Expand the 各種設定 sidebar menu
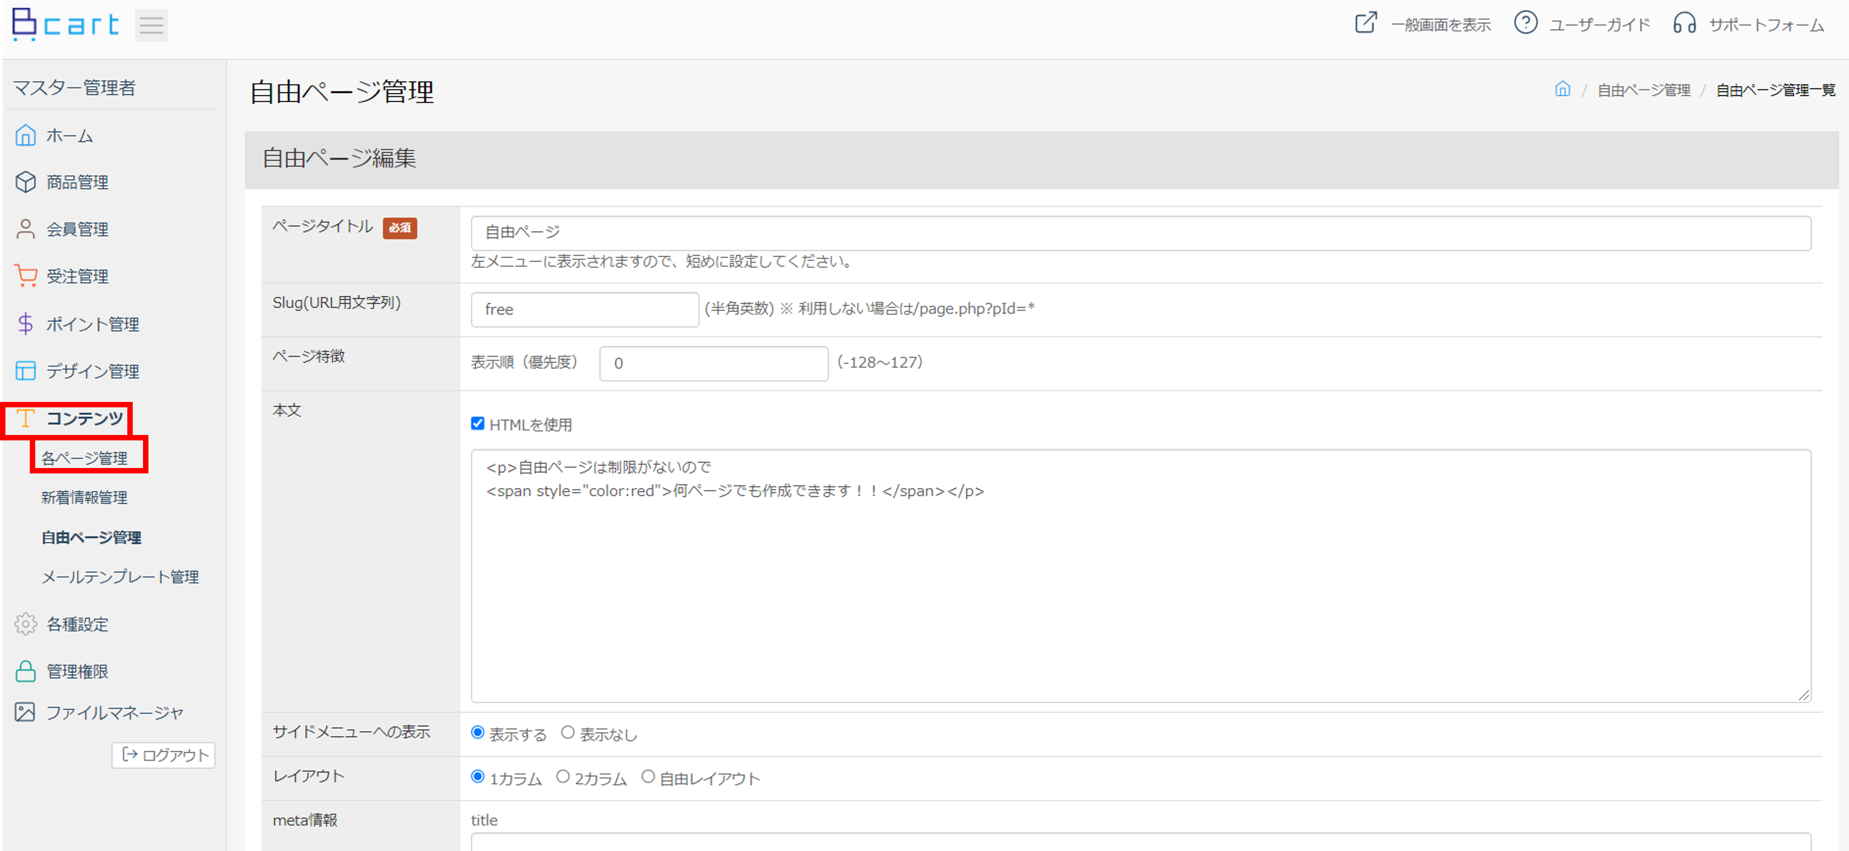The height and width of the screenshot is (851, 1849). [77, 624]
